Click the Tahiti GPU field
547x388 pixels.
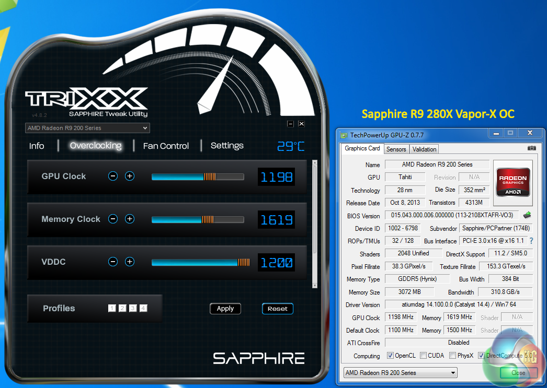tap(405, 177)
